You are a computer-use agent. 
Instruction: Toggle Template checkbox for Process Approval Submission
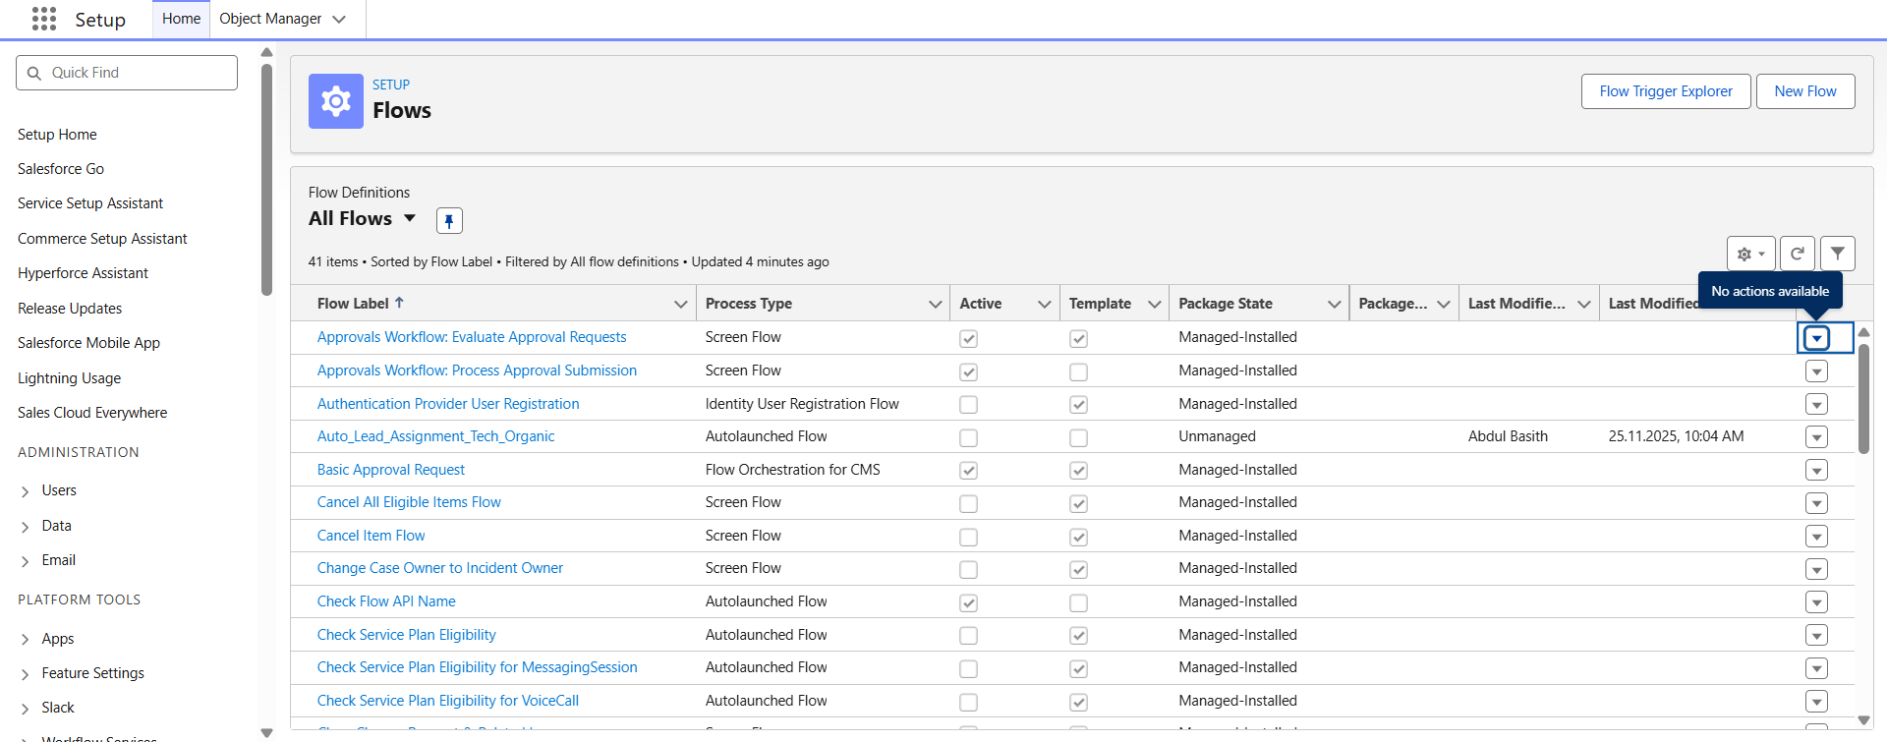[x=1078, y=371]
